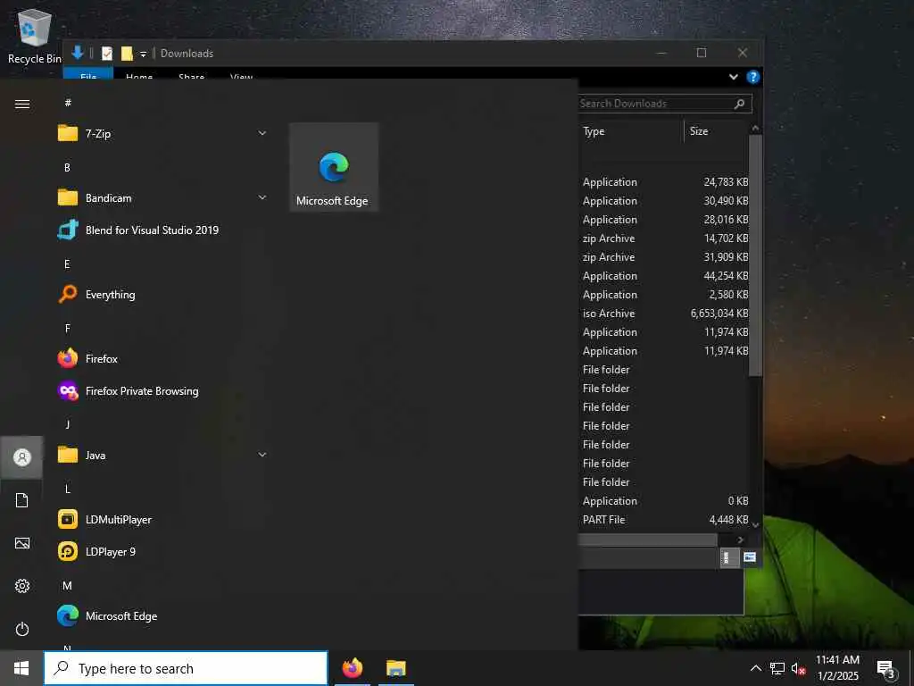Open the muted volume tray icon
Image resolution: width=914 pixels, height=686 pixels.
(x=798, y=668)
